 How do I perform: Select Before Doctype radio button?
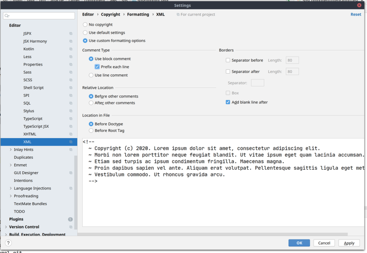(x=91, y=124)
